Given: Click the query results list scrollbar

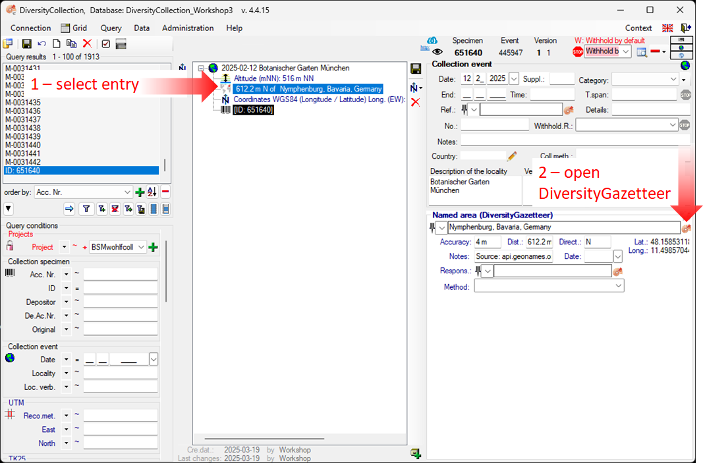Looking at the screenshot, I should (x=165, y=165).
